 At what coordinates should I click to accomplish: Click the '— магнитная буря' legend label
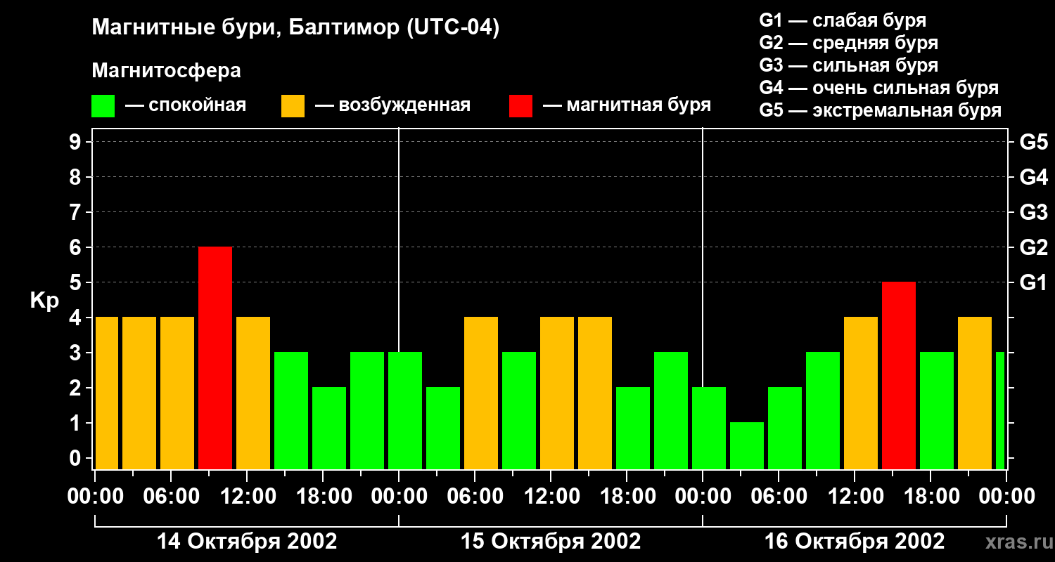pos(627,106)
